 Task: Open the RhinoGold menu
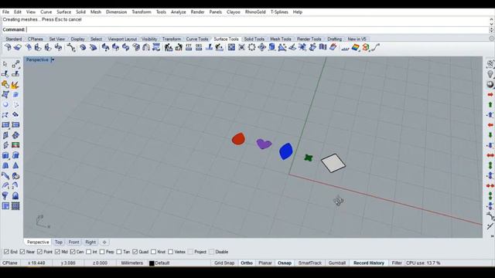[255, 12]
